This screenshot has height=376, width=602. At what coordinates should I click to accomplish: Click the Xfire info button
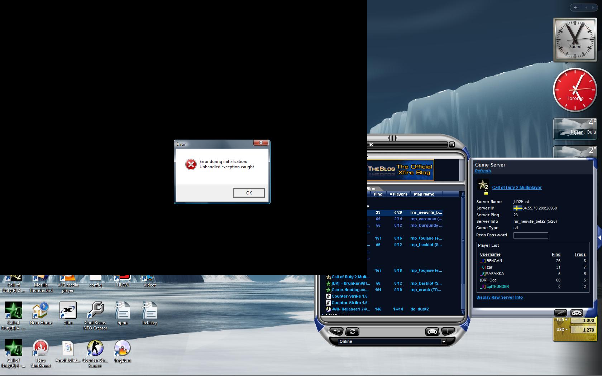pyautogui.click(x=448, y=331)
